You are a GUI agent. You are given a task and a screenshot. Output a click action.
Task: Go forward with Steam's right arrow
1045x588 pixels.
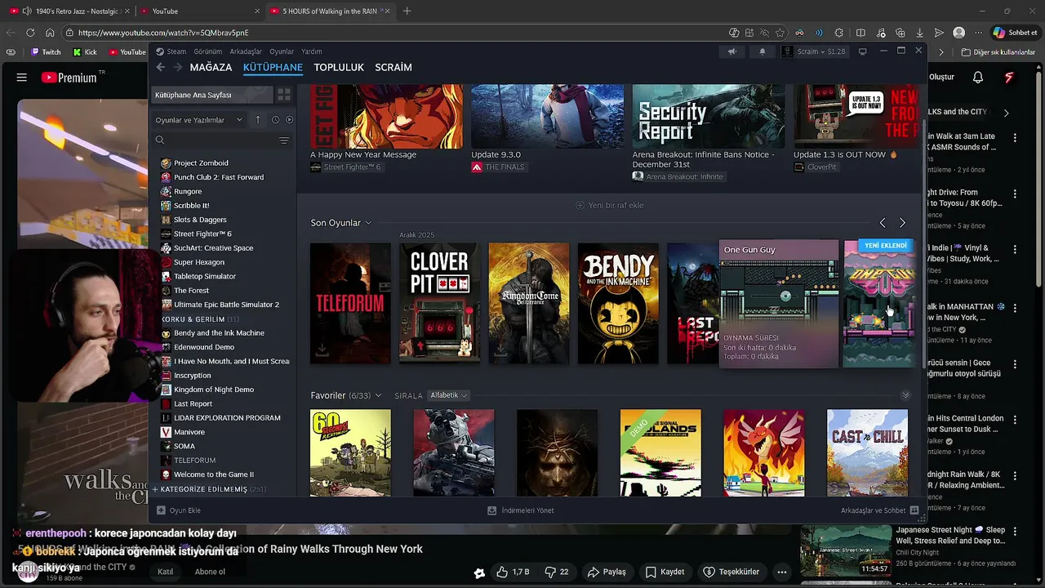tap(177, 67)
